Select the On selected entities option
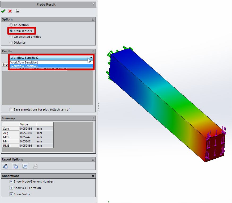This screenshot has width=232, height=203. click(11, 37)
